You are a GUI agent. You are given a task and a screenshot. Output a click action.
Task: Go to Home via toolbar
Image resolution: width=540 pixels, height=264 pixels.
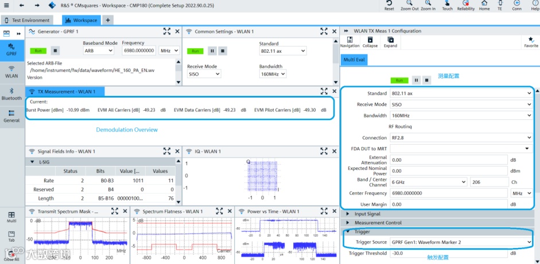pyautogui.click(x=484, y=6)
